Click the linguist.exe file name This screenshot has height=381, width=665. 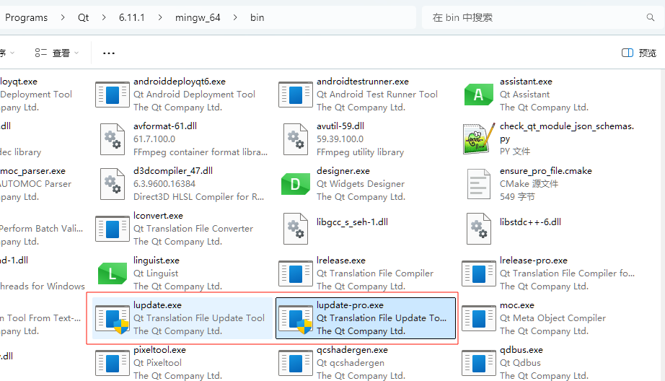tap(156, 260)
